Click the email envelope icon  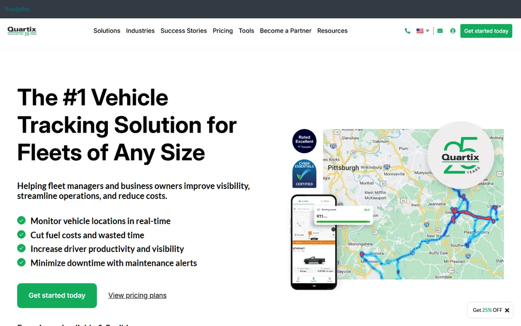[440, 31]
